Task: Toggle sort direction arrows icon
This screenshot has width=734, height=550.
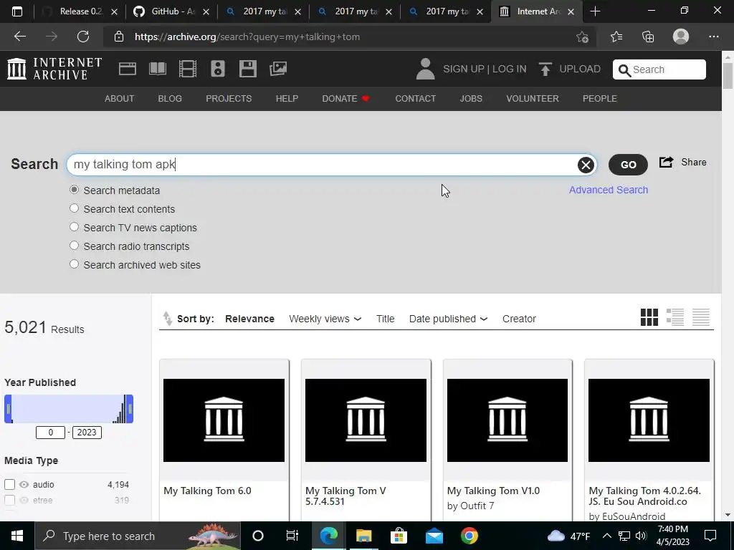Action: point(167,319)
